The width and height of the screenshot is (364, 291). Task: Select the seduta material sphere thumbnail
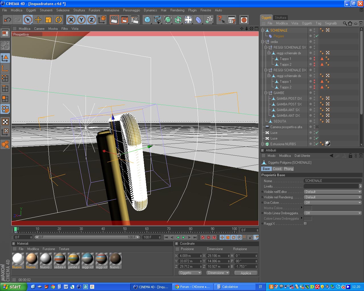[x=60, y=259]
